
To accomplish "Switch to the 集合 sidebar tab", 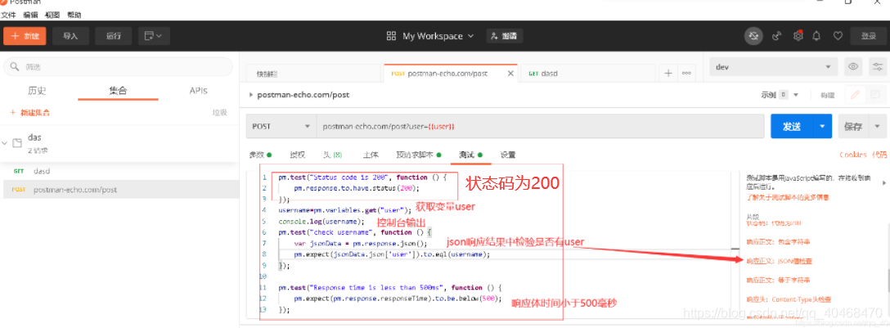I will click(118, 90).
